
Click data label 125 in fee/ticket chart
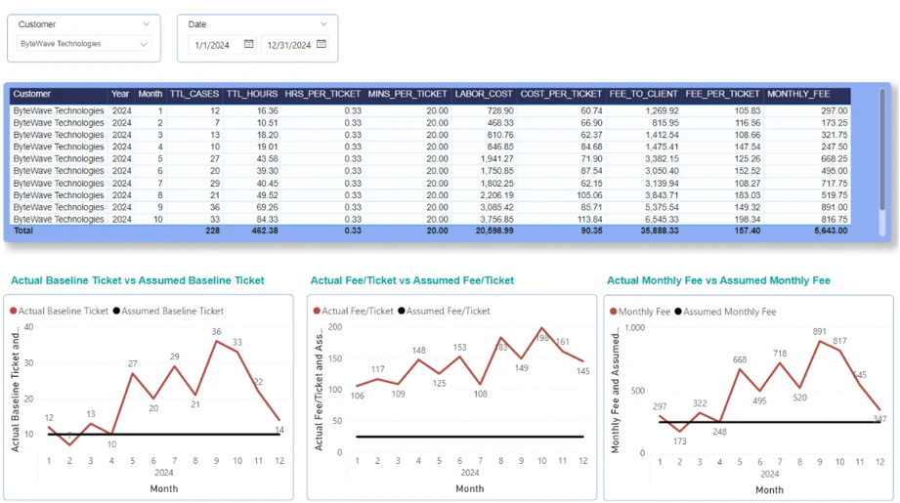(x=439, y=383)
